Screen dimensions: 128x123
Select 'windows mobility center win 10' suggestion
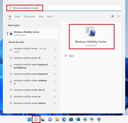click(x=29, y=90)
